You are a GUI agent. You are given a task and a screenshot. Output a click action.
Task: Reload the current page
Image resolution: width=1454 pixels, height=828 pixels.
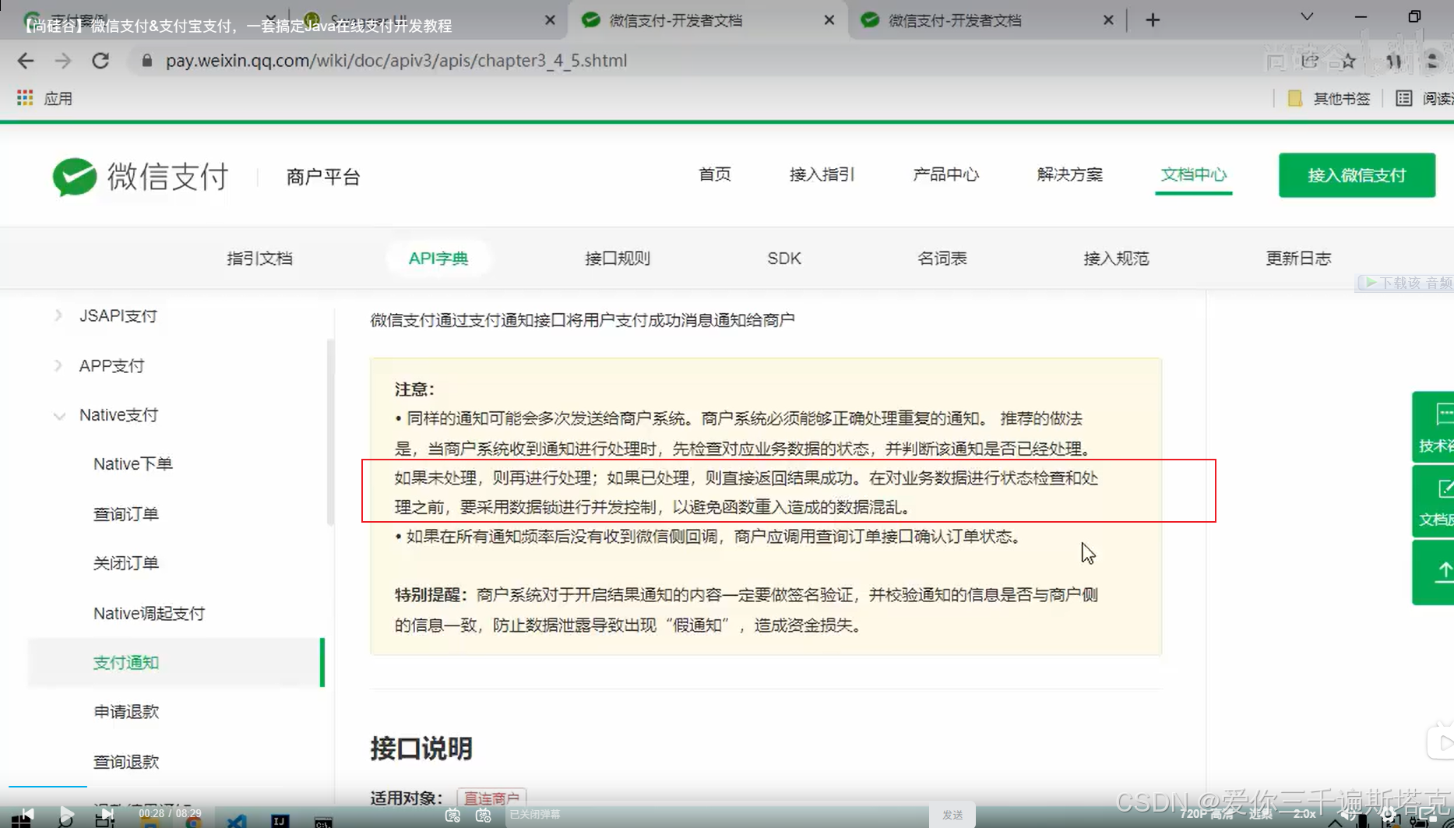click(100, 61)
